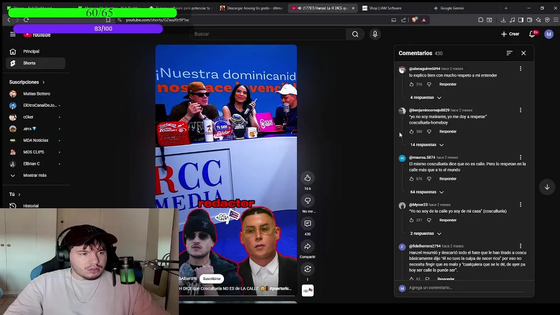Reload the page with browser refresh icon
Image resolution: width=560 pixels, height=315 pixels.
26,20
